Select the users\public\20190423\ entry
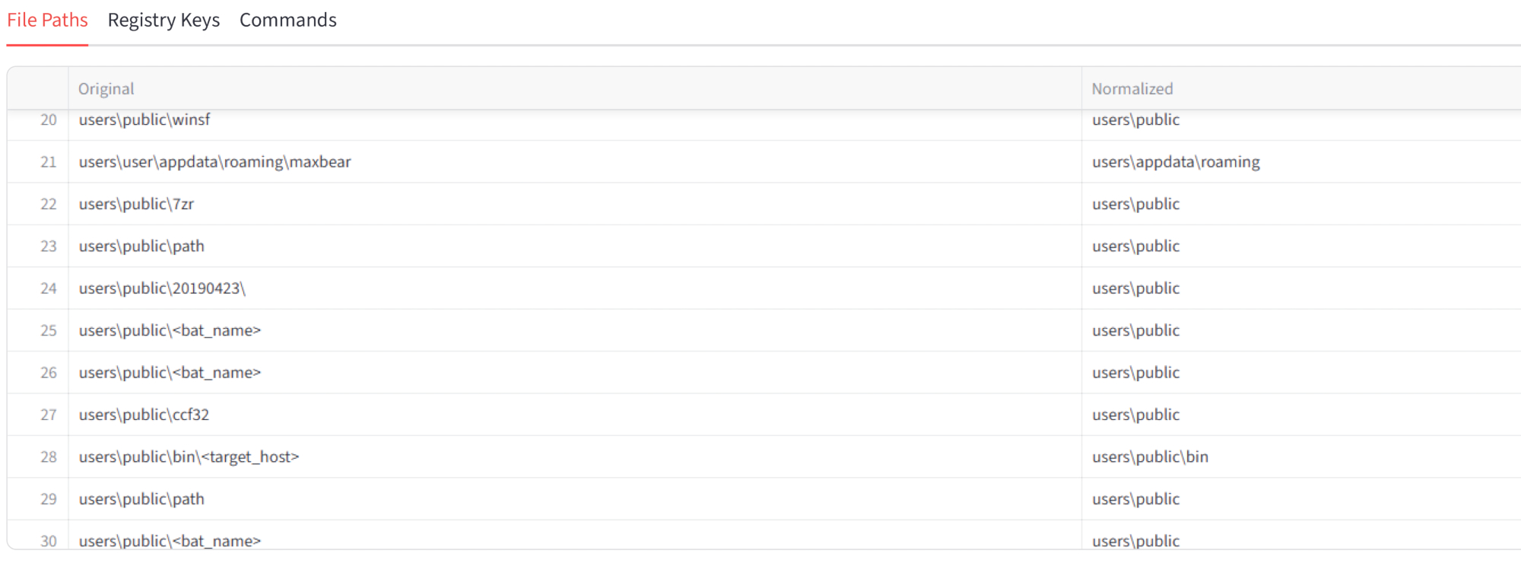The width and height of the screenshot is (1521, 576). tap(162, 288)
